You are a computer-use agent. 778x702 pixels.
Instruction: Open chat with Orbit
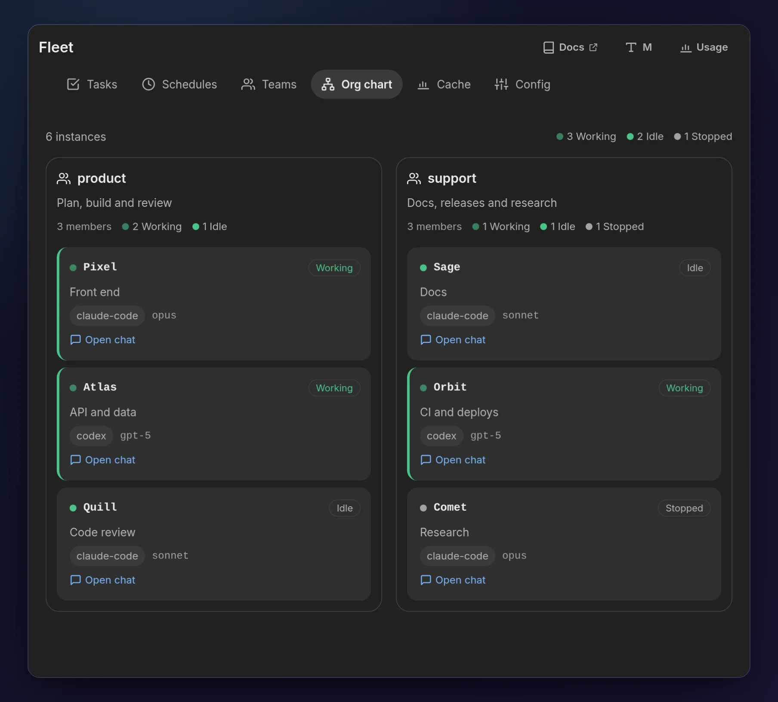(x=453, y=460)
